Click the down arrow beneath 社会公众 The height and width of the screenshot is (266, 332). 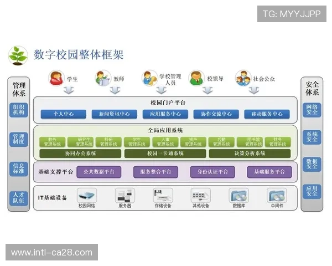tap(254, 90)
